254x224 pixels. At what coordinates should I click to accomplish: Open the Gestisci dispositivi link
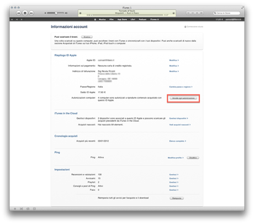click(x=178, y=118)
